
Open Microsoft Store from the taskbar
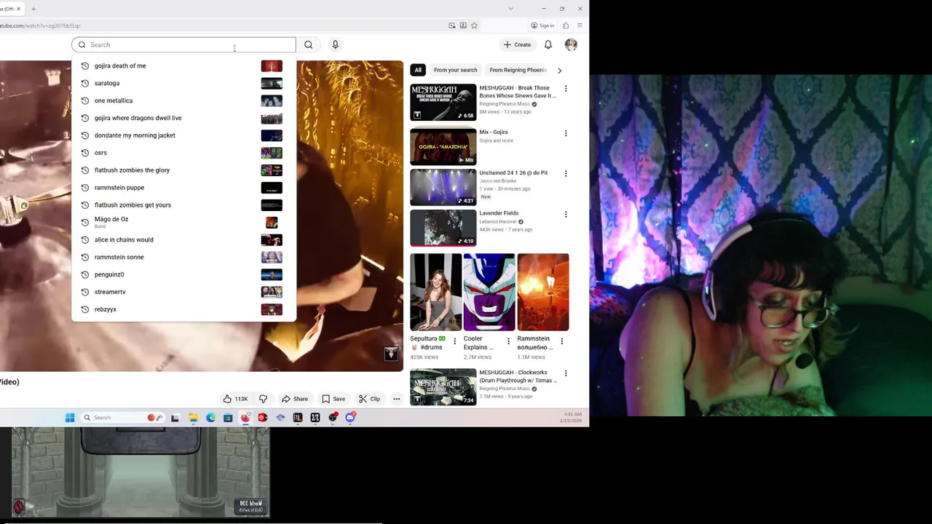click(228, 418)
